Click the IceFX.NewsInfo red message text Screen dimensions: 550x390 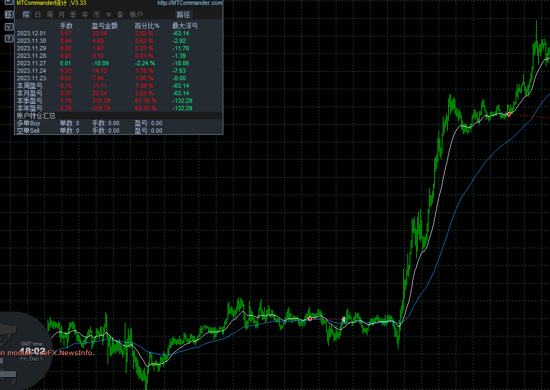[x=47, y=353]
